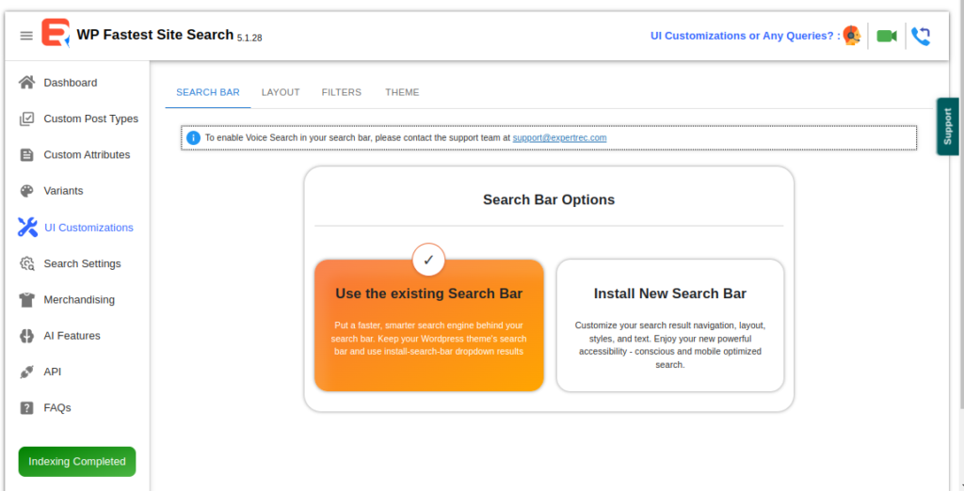This screenshot has width=964, height=491.
Task: Click the Search Settings gear icon
Action: (x=27, y=263)
